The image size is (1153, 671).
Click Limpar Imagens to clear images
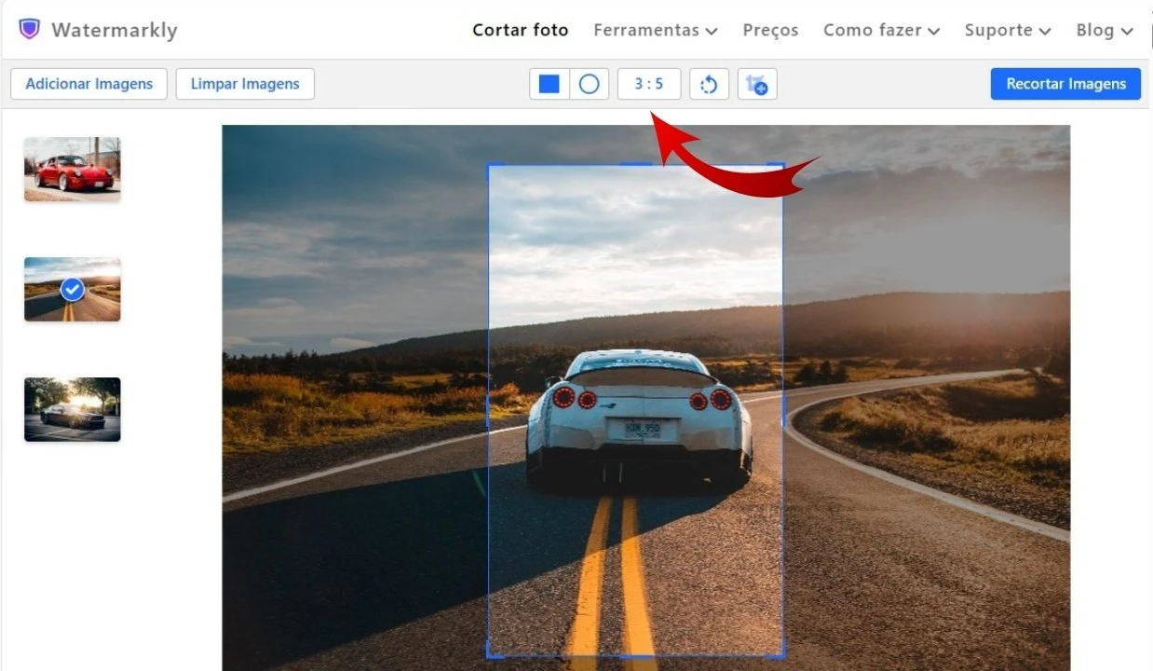[x=245, y=83]
